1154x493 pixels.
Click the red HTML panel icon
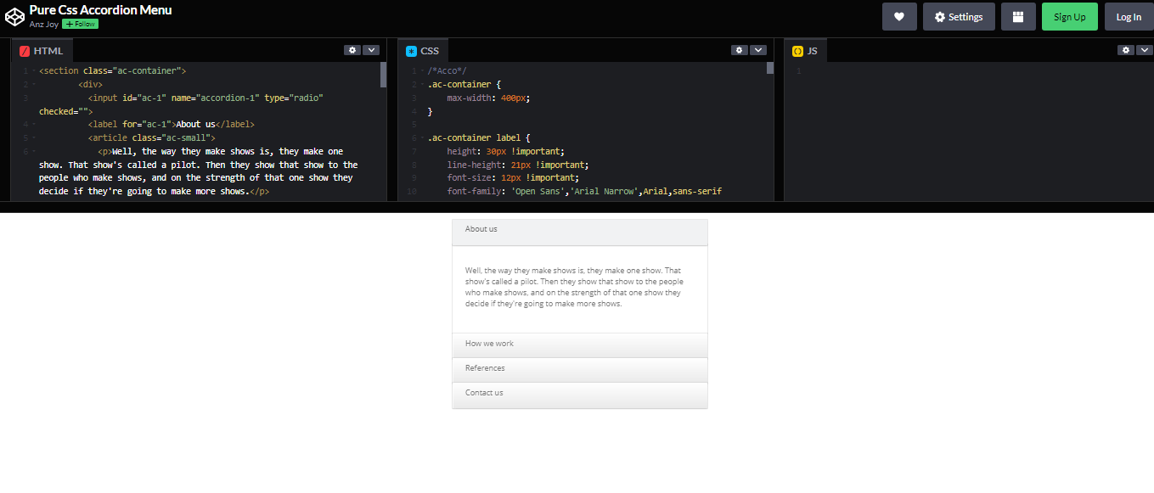24,50
